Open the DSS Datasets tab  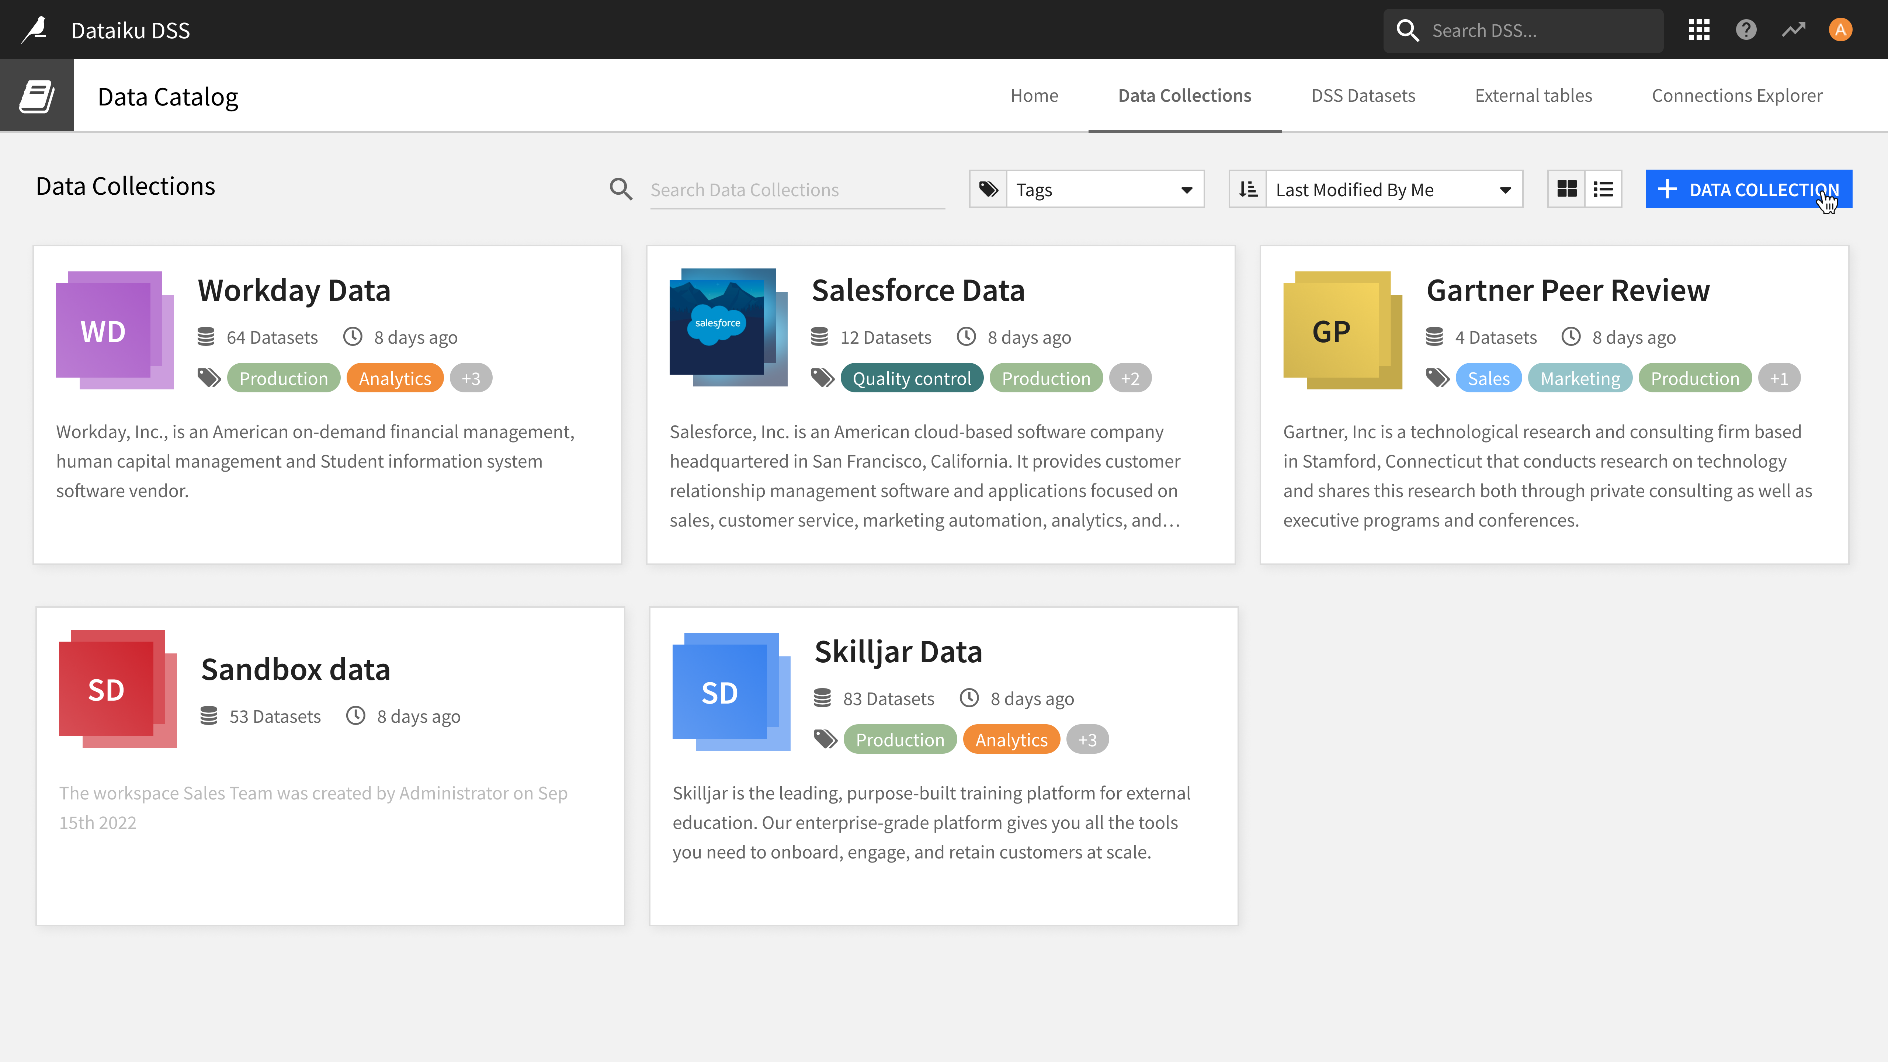(x=1363, y=95)
